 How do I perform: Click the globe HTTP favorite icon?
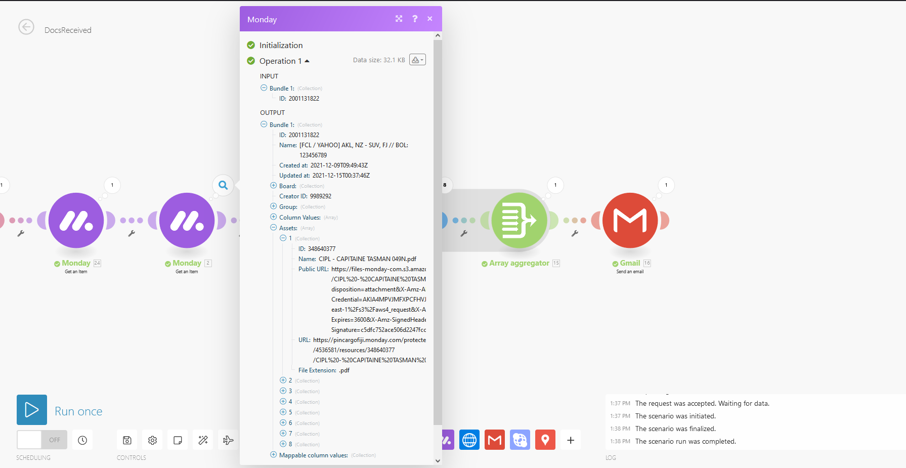pos(469,440)
